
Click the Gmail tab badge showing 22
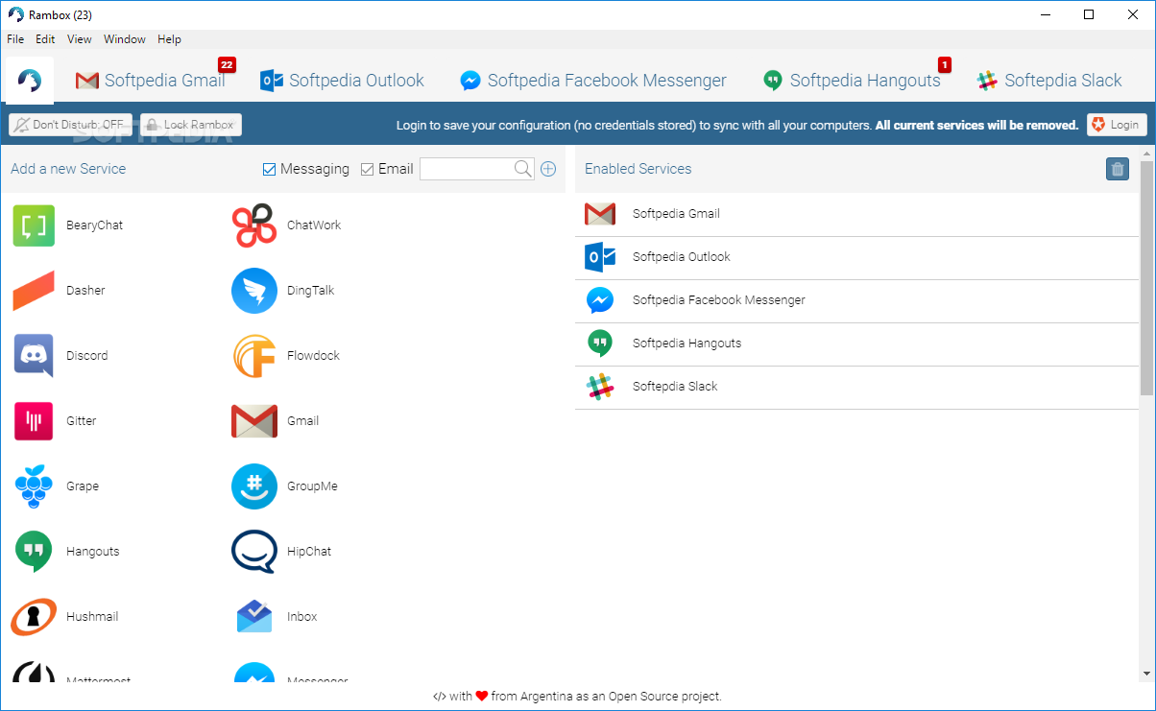click(227, 65)
